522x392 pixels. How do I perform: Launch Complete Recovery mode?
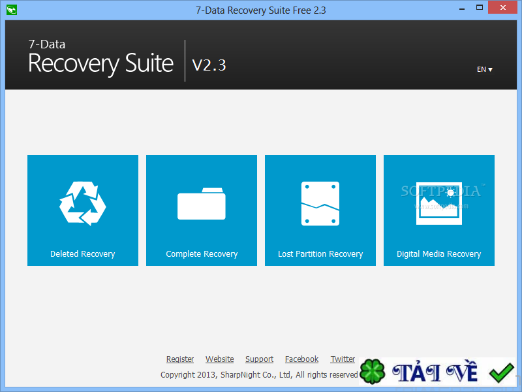pyautogui.click(x=201, y=210)
